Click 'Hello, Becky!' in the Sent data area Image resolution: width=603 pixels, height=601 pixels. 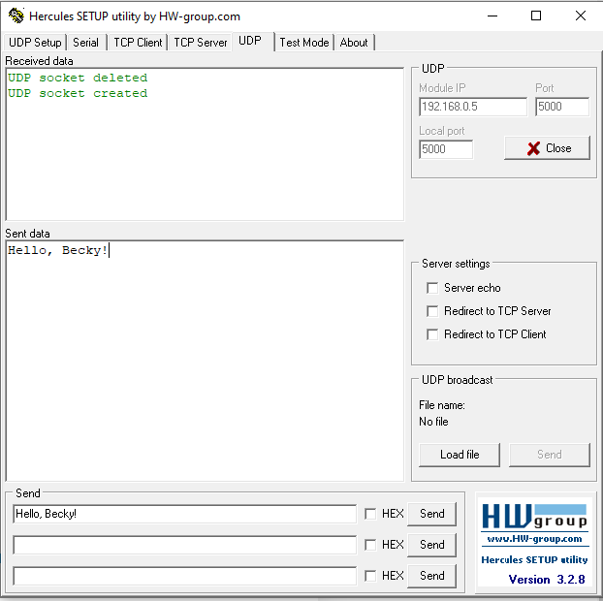click(x=58, y=250)
